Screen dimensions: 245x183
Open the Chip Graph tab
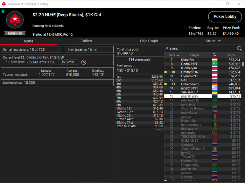(149, 41)
